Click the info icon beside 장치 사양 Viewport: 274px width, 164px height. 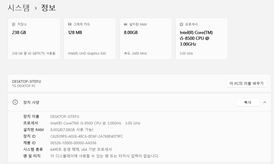[15, 102]
